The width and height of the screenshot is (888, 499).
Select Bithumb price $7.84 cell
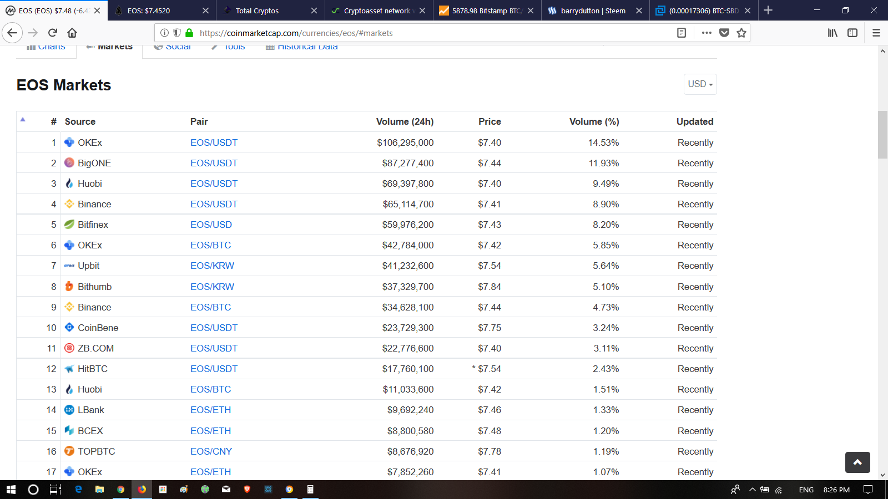click(x=490, y=287)
